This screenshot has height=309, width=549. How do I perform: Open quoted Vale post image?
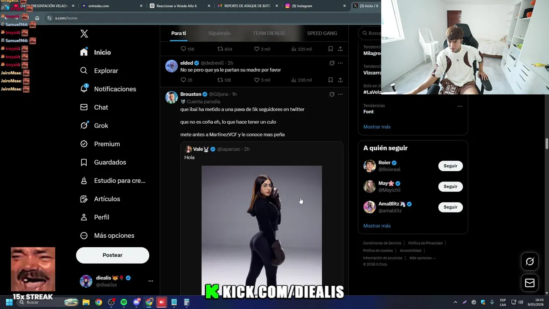[x=262, y=230]
